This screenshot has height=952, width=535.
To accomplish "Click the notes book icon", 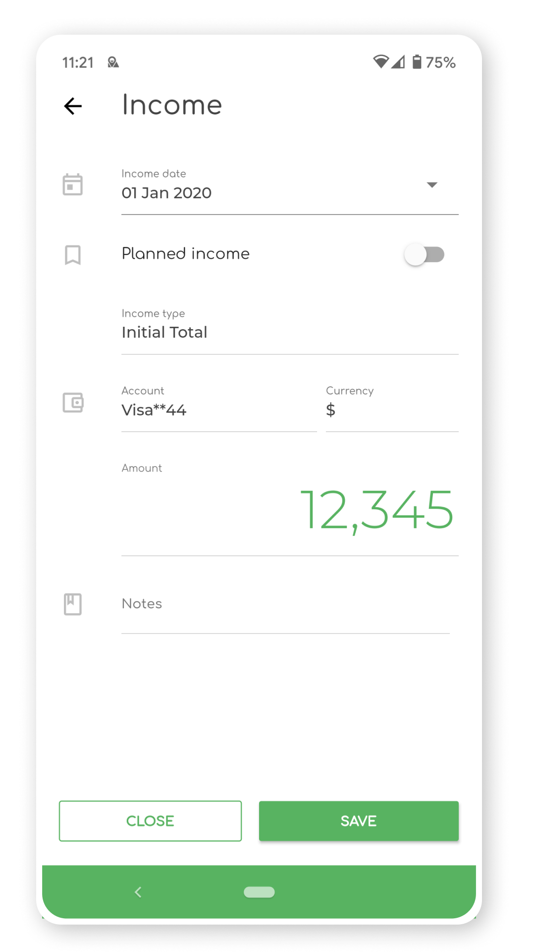I will 73,604.
